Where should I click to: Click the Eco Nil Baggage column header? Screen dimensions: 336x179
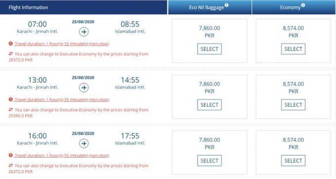click(x=210, y=7)
